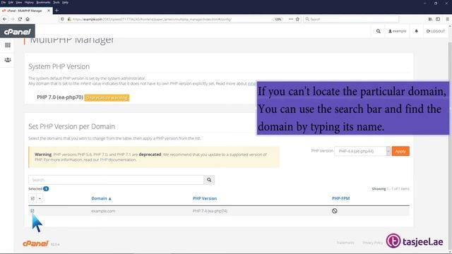The width and height of the screenshot is (452, 254).
Task: Click browser Forward arrow button
Action: click(x=13, y=19)
